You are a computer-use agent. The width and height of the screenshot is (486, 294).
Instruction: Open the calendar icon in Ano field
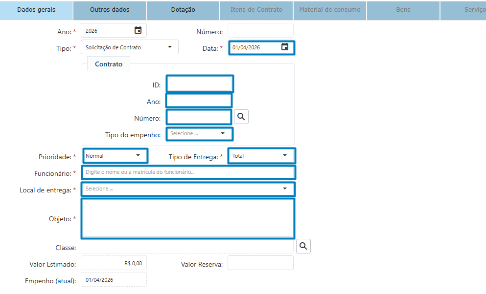pyautogui.click(x=138, y=30)
